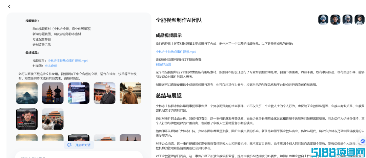Open the 点击查看 cover image link
The width and height of the screenshot is (366, 158).
[50, 66]
